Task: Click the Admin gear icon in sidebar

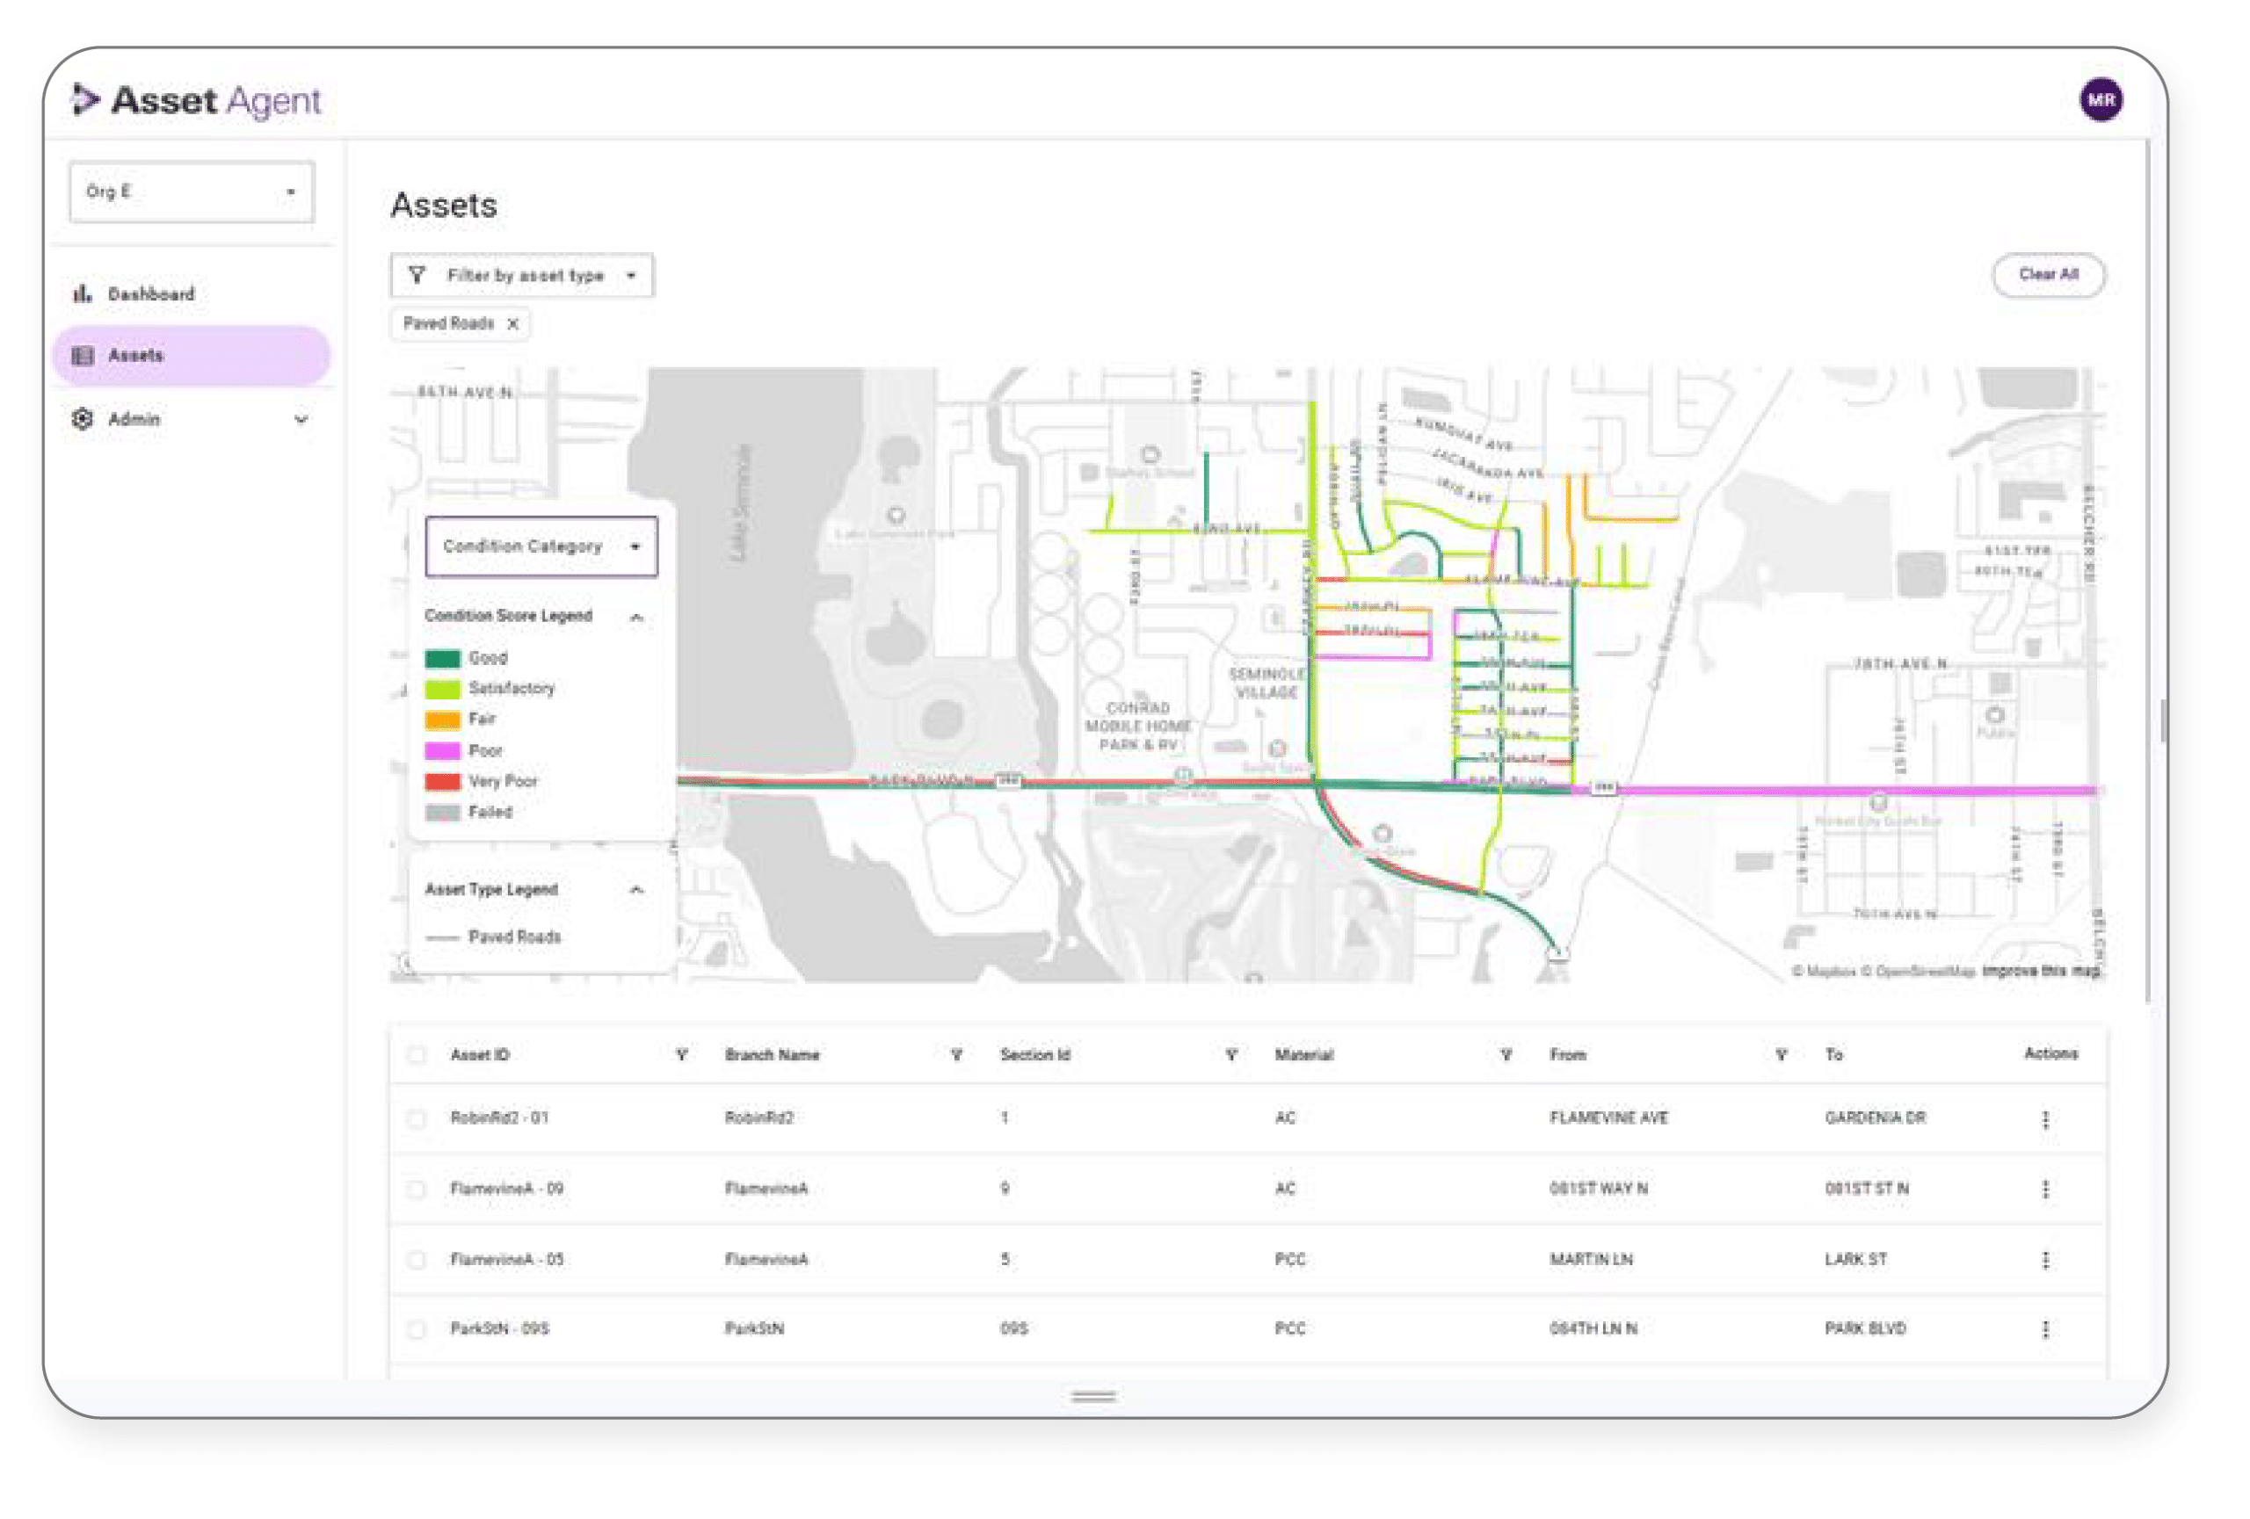Action: pos(83,419)
